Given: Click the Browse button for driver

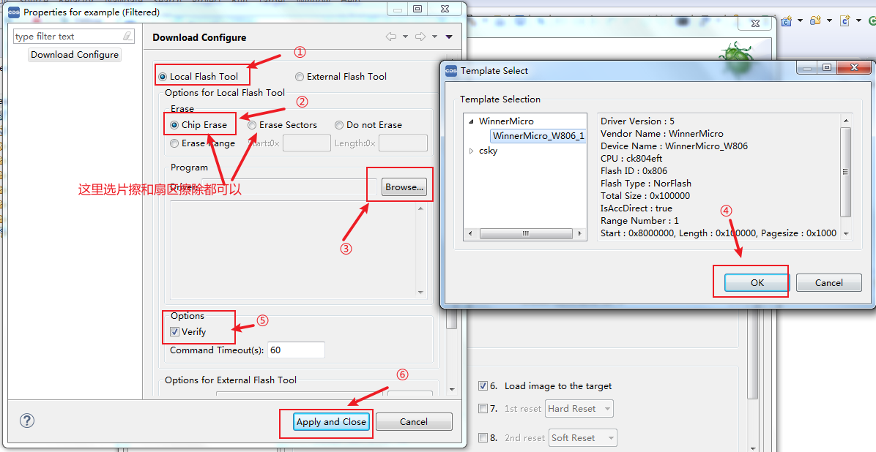Looking at the screenshot, I should [x=404, y=187].
